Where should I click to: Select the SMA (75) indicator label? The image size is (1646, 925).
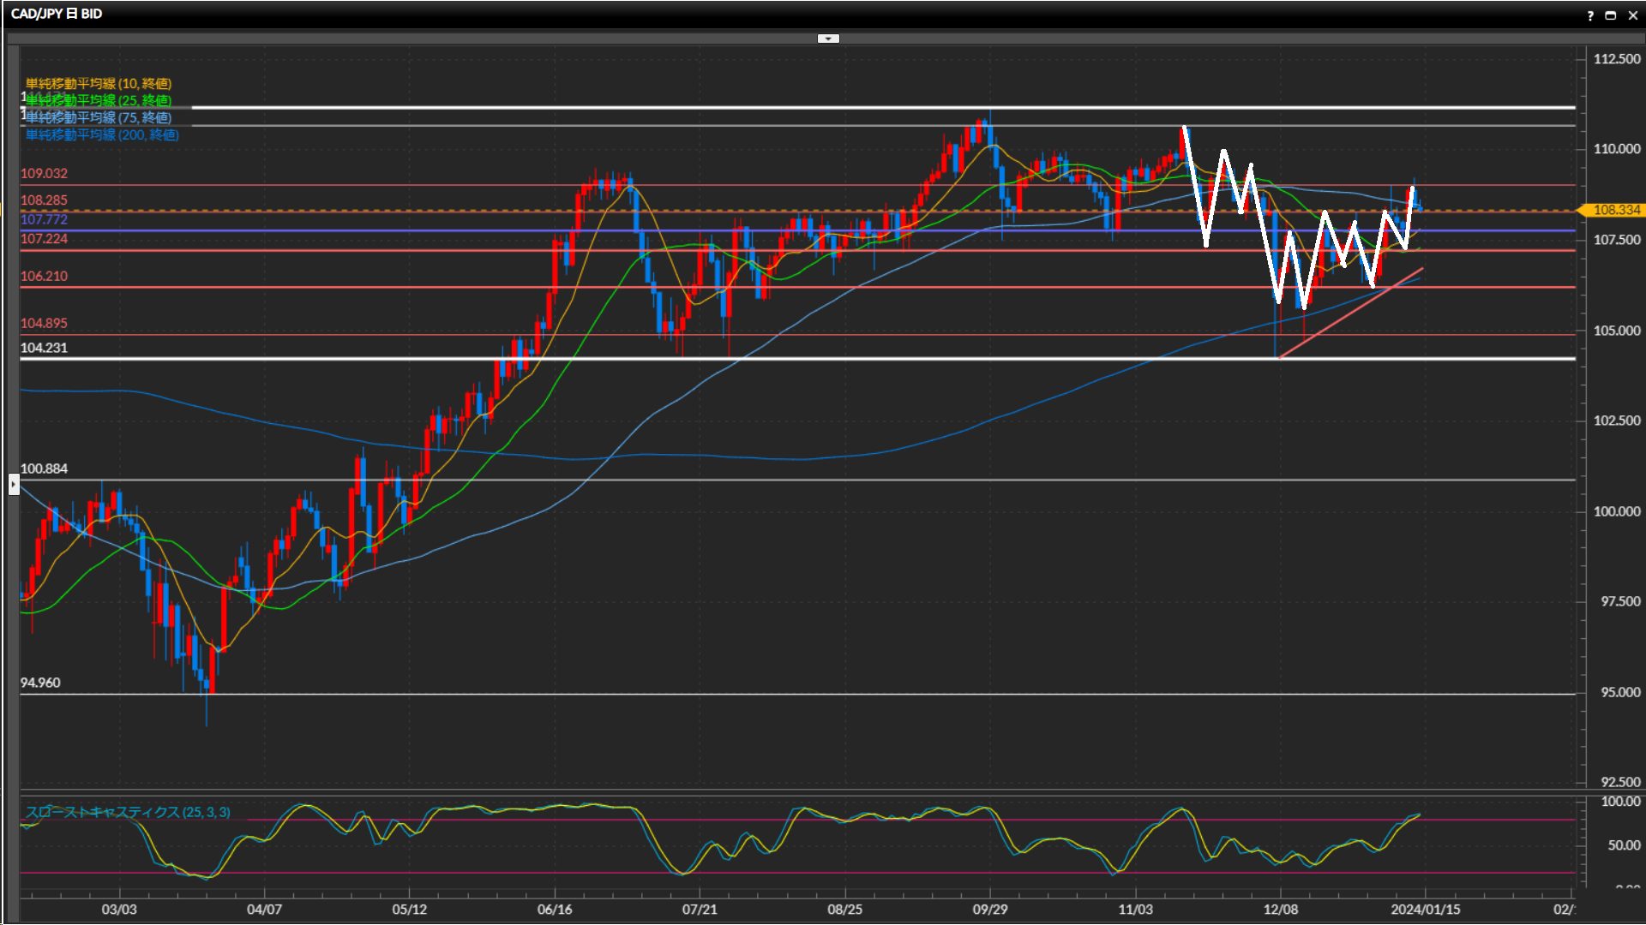[x=99, y=117]
